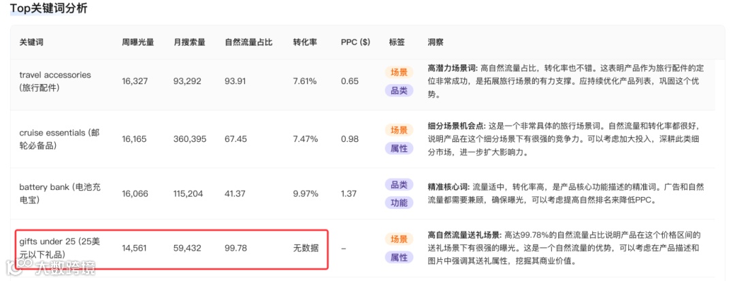
Task: Click conversion rate 9.97%
Action: 306,193
